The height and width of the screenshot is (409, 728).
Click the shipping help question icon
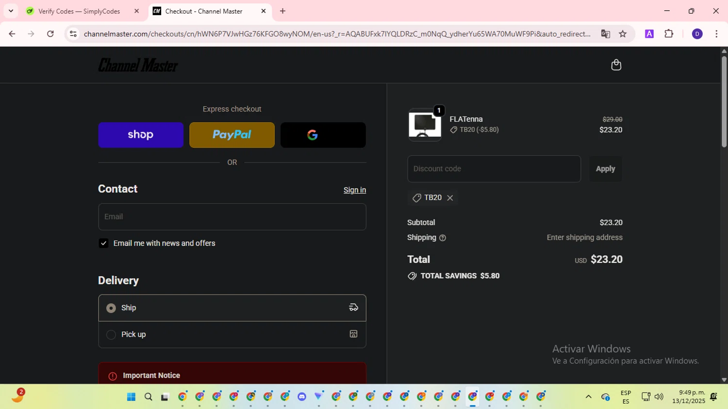(443, 238)
